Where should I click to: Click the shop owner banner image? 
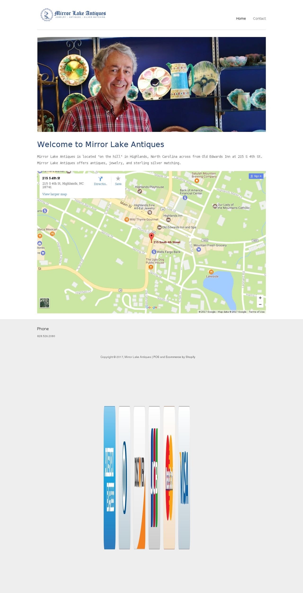click(151, 84)
